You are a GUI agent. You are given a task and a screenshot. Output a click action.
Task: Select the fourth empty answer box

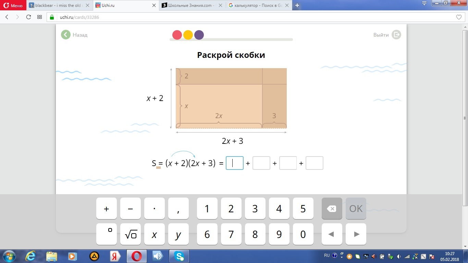click(314, 163)
